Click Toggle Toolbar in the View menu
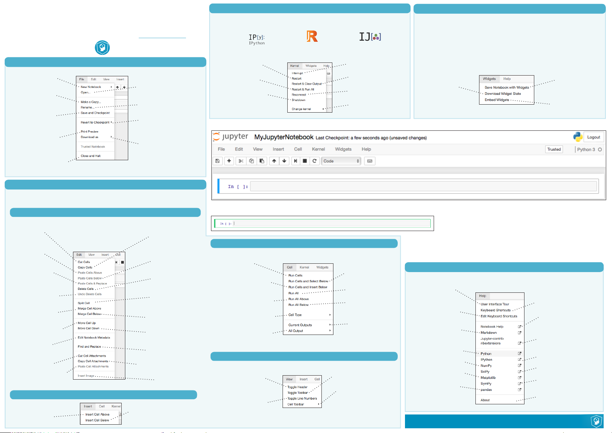This screenshot has width=612, height=433. click(x=297, y=393)
